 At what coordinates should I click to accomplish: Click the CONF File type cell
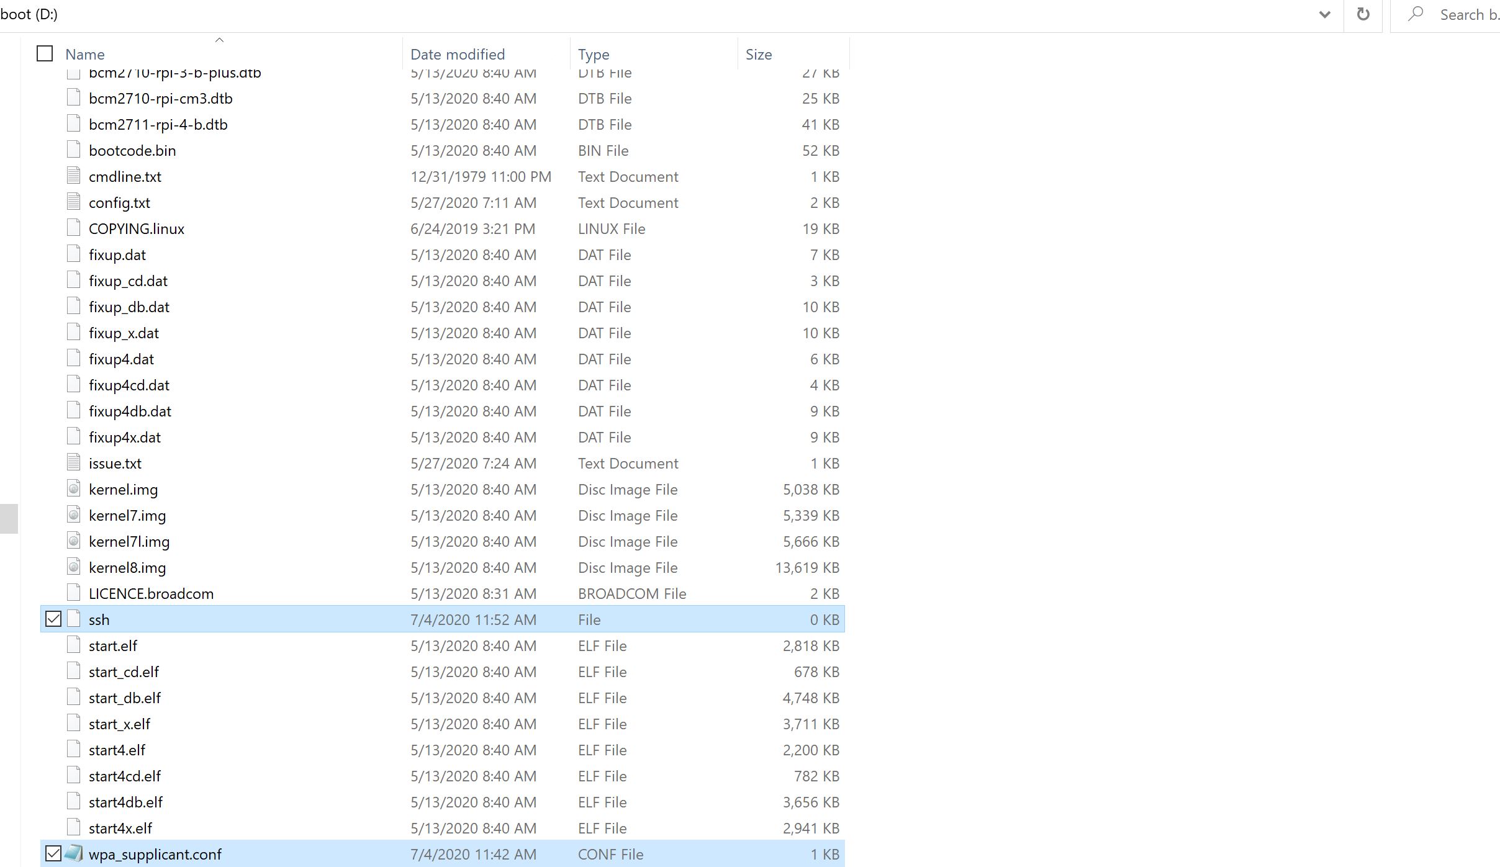(x=610, y=855)
